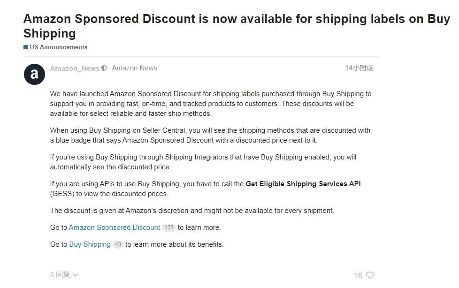Click the paragraph mentioning Shipping Integrators
This screenshot has width=459, height=288.
point(203,162)
